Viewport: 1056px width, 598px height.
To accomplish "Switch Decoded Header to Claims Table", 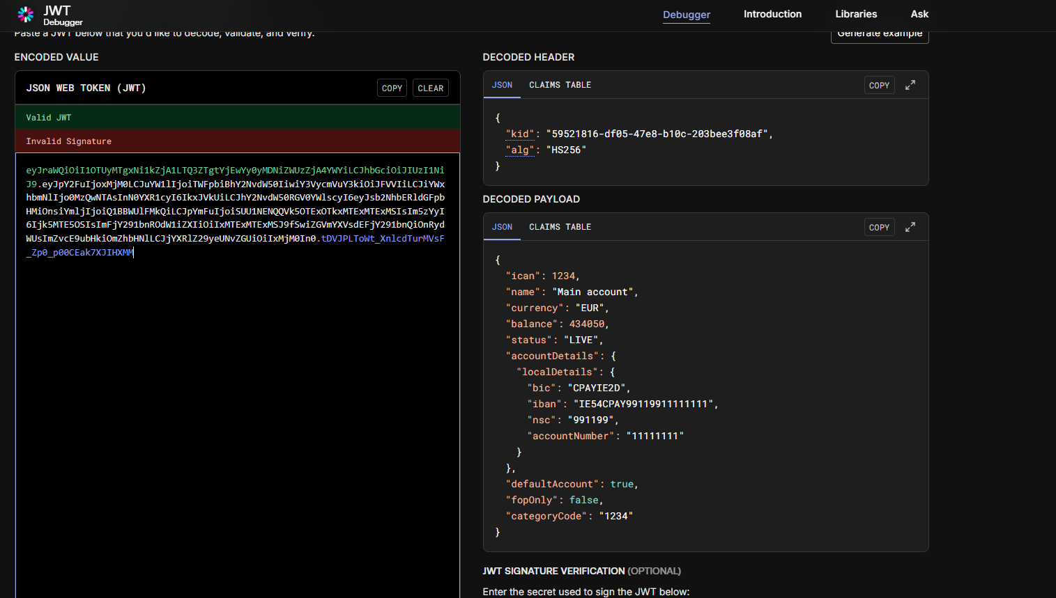I will pos(560,85).
